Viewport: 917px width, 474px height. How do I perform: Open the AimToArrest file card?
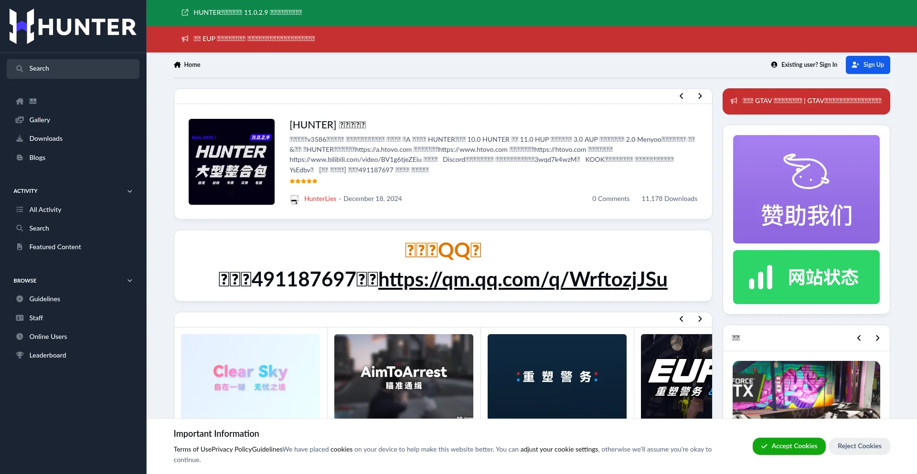pos(404,377)
